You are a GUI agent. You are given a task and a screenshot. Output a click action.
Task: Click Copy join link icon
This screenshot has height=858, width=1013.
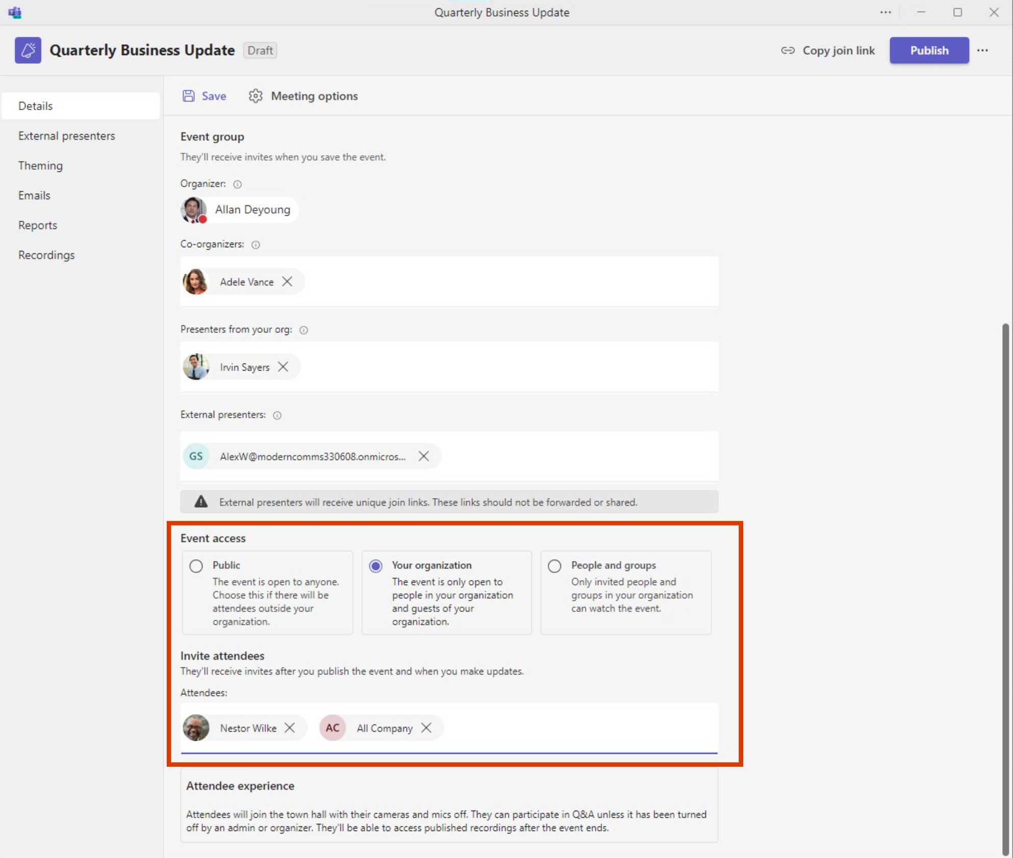tap(786, 50)
